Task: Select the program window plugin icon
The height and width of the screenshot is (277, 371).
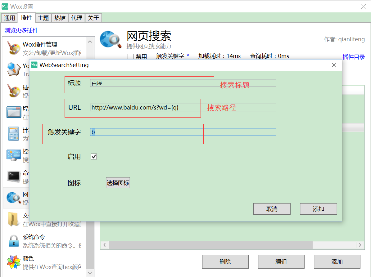Action: tap(14, 112)
